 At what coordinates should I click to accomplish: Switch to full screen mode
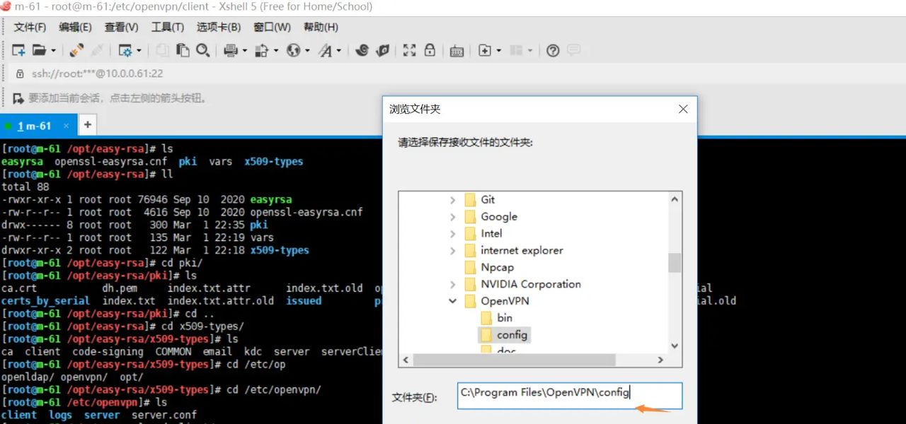pos(409,51)
